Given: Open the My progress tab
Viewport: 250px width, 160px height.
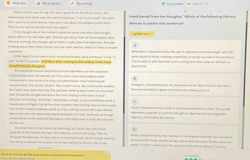Looking at the screenshot, I should click(x=49, y=3).
